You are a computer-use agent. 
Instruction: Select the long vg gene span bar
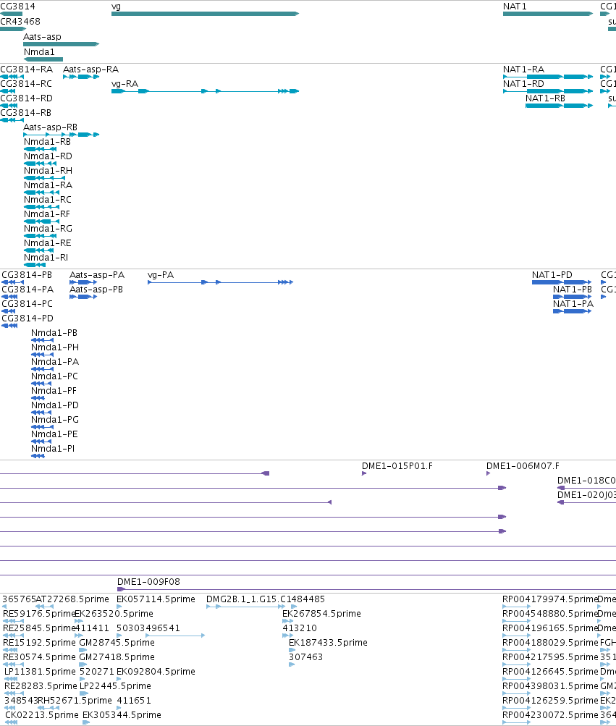click(x=205, y=14)
